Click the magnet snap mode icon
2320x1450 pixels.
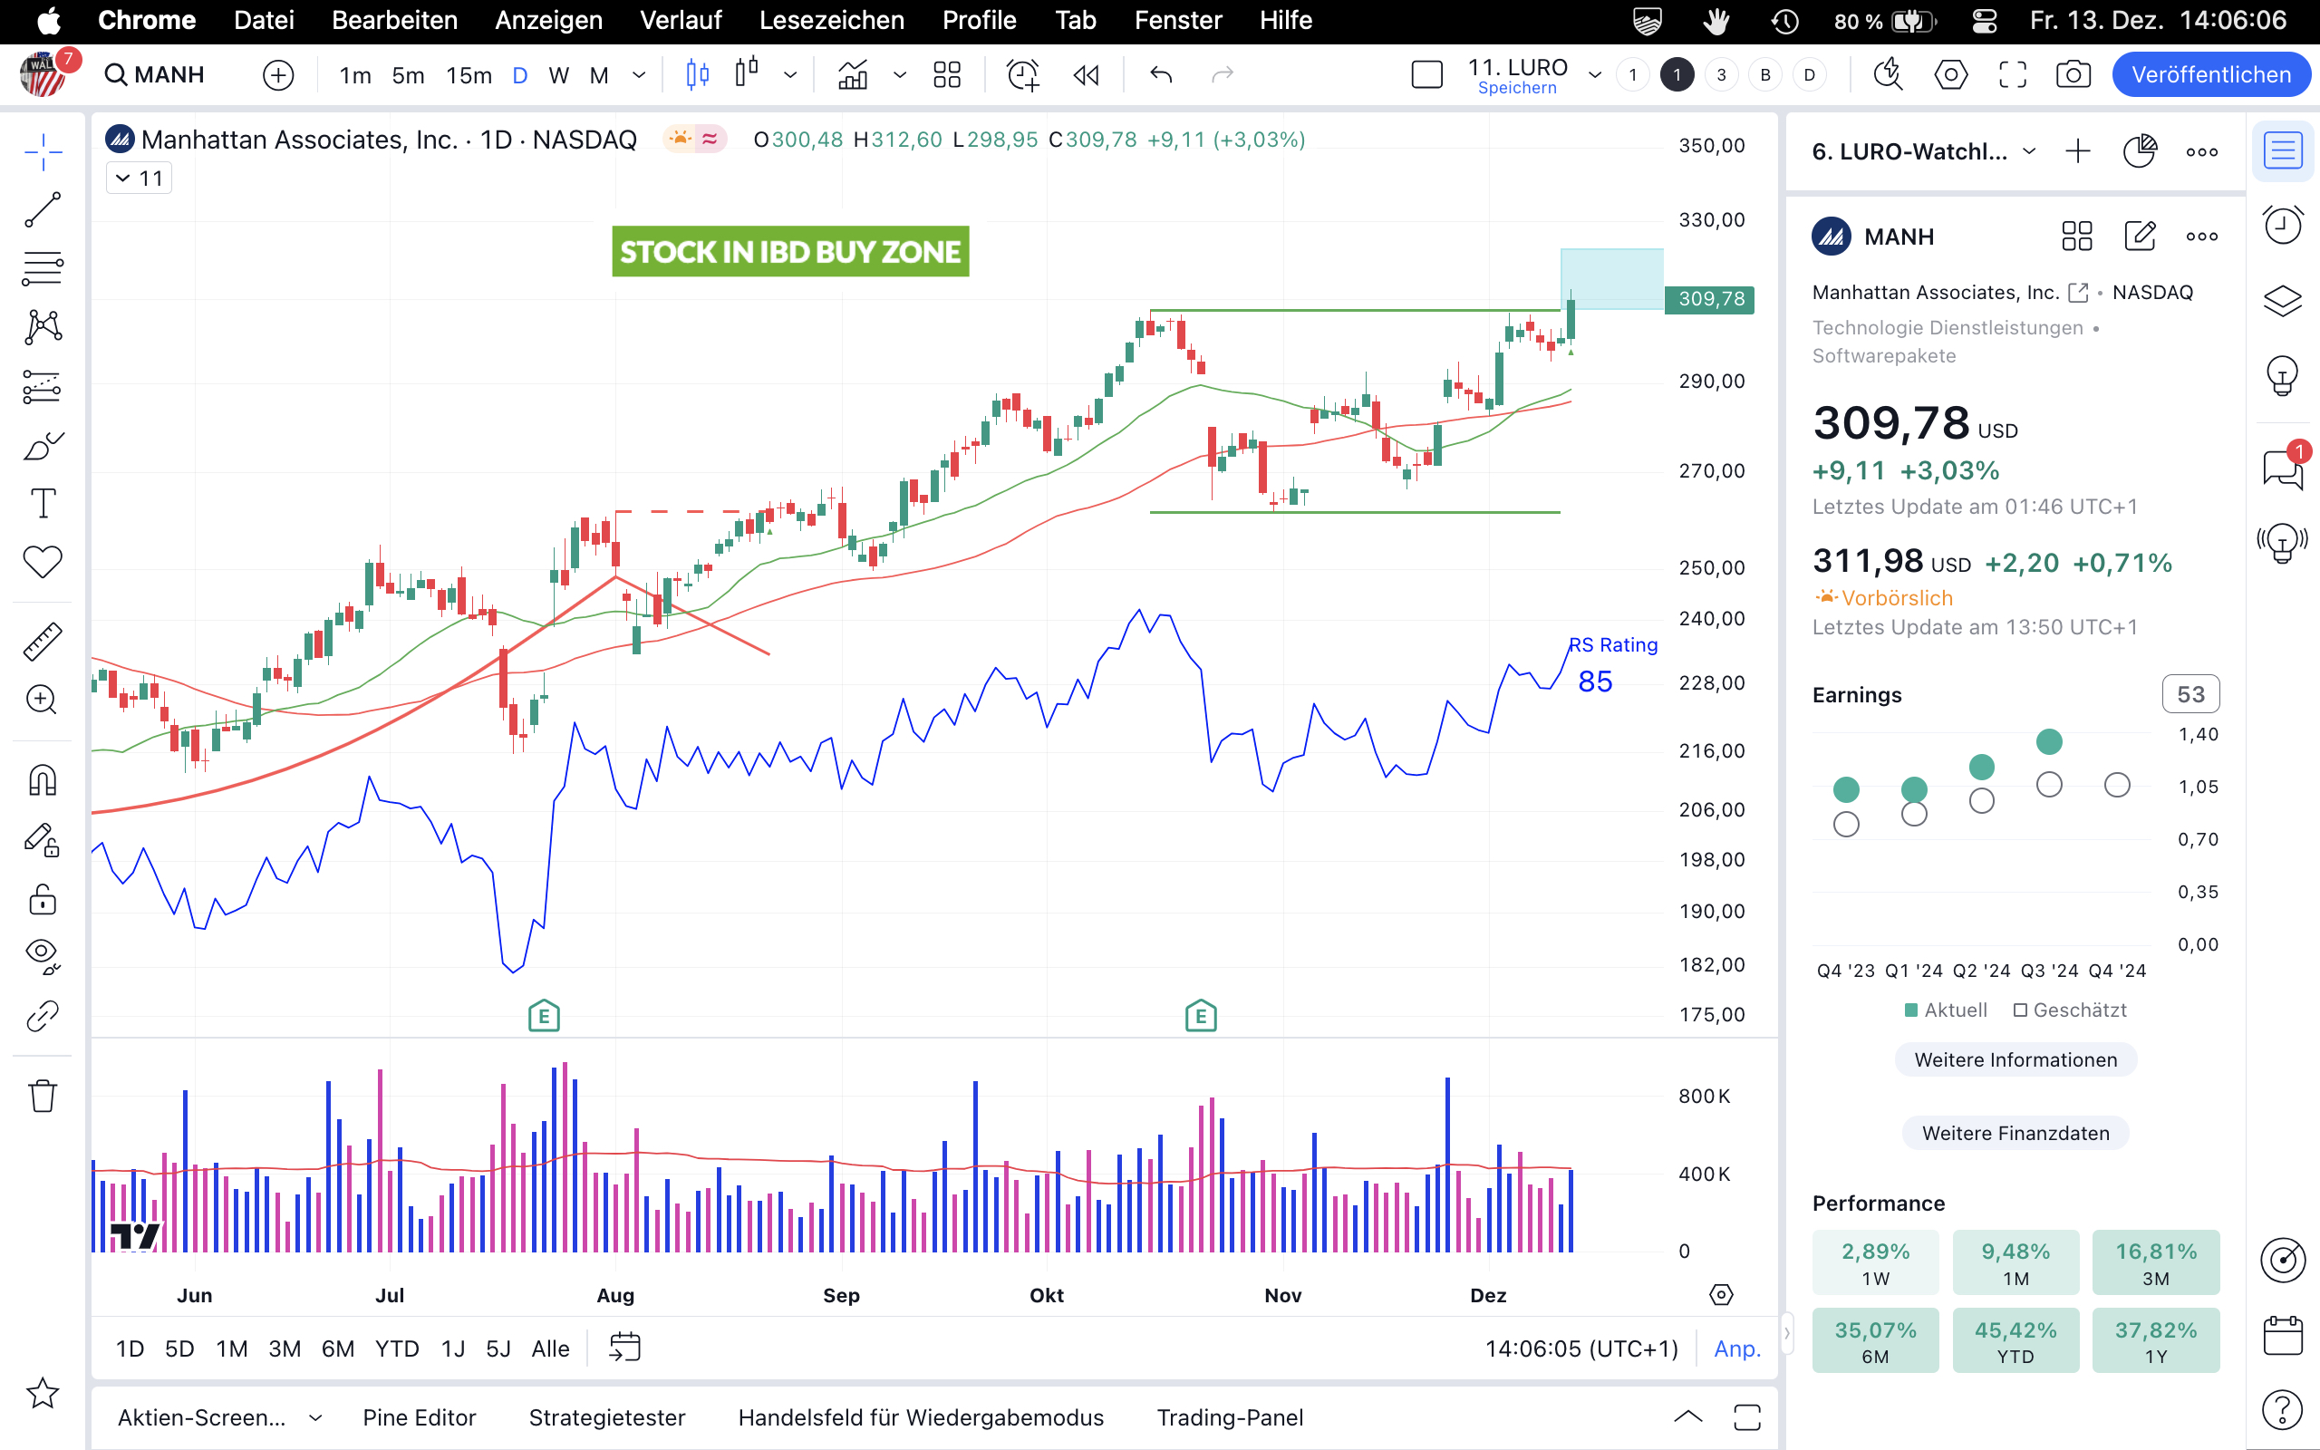(x=43, y=780)
